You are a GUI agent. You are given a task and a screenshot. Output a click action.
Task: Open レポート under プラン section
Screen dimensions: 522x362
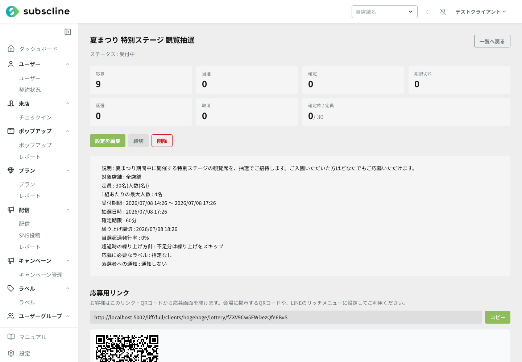[x=30, y=196]
